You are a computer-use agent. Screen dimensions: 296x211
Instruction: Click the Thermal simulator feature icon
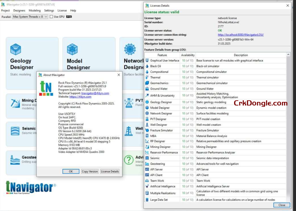pyautogui.click(x=147, y=77)
